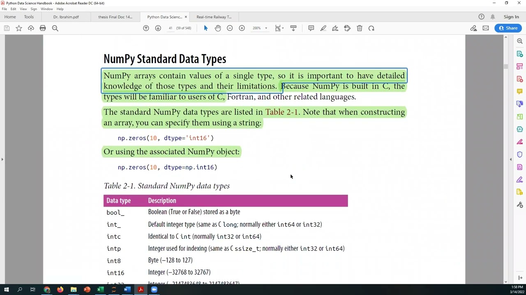Viewport: 526px width, 295px height.
Task: Activate the hand pan tool
Action: [x=218, y=28]
